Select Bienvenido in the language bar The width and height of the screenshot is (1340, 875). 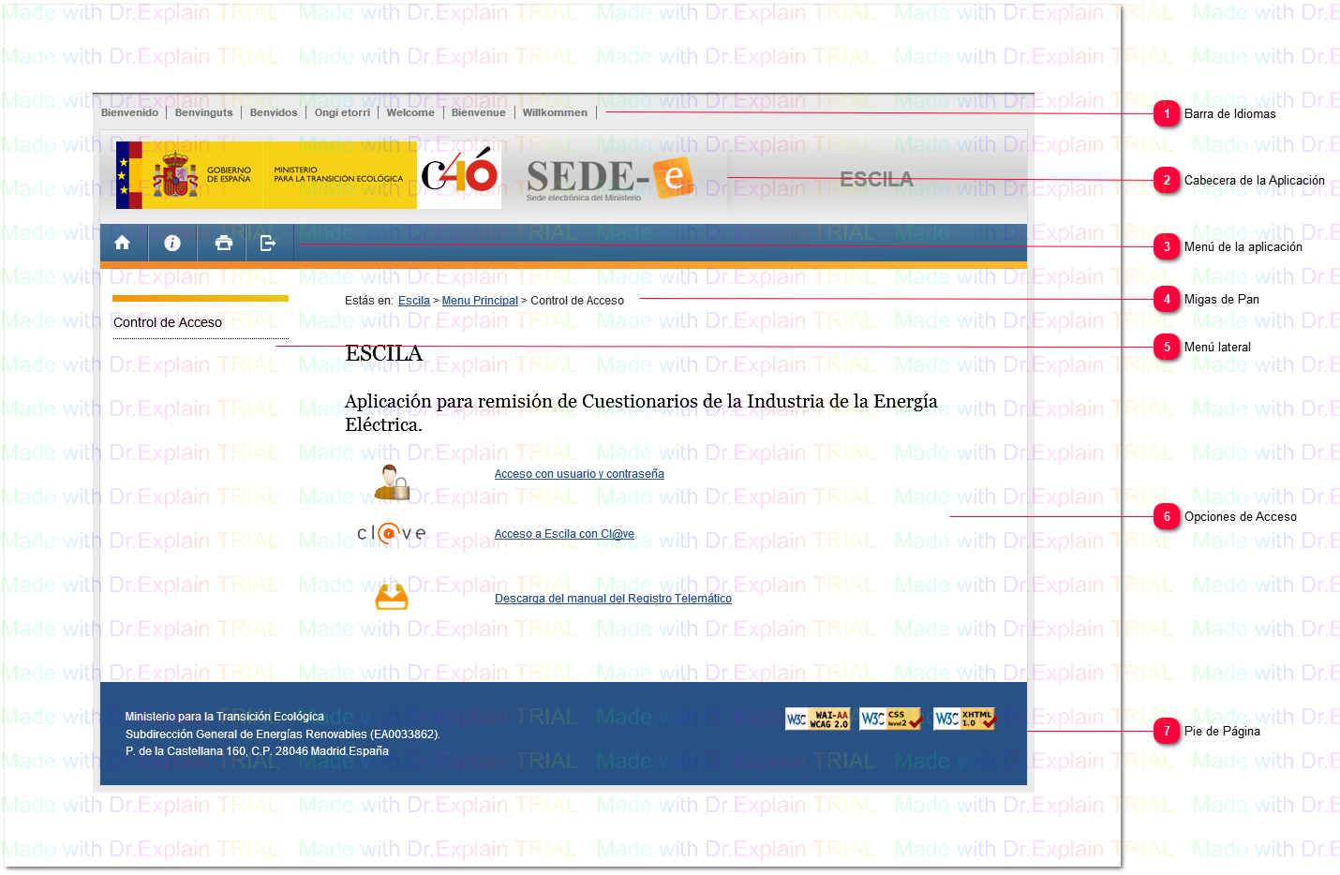pyautogui.click(x=129, y=111)
